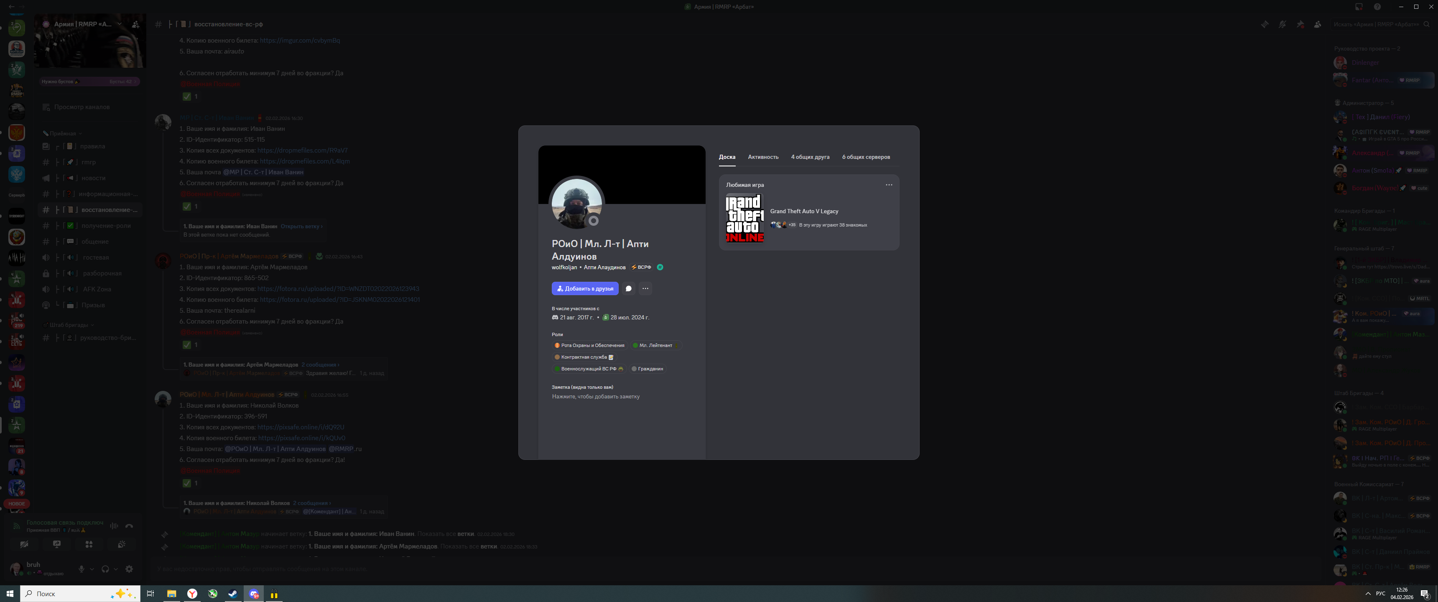Toggle camera on in voice panel
This screenshot has width=1438, height=602.
tap(24, 544)
